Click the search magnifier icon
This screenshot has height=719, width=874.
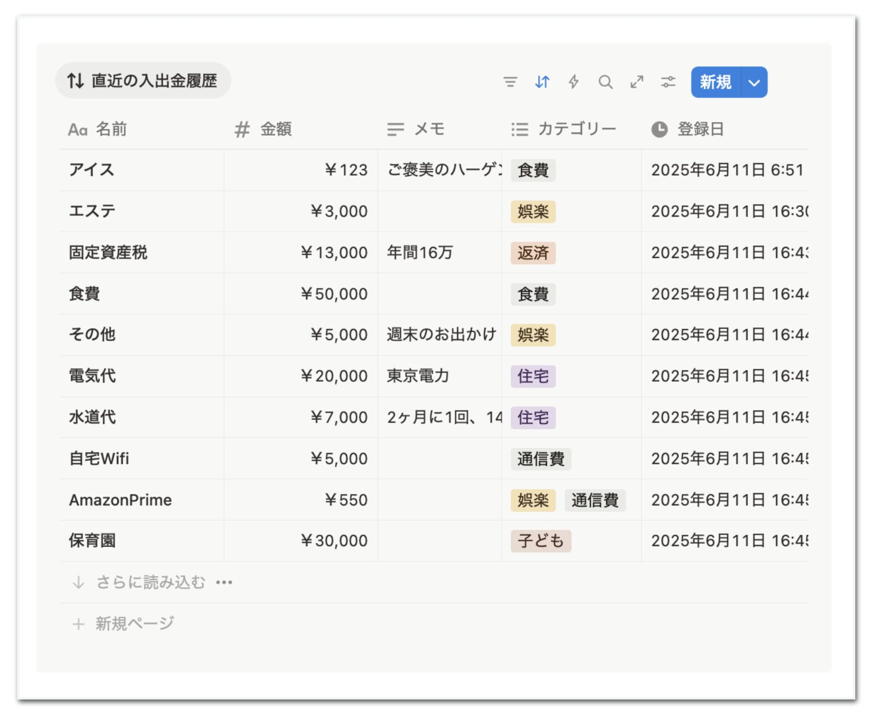pyautogui.click(x=605, y=82)
